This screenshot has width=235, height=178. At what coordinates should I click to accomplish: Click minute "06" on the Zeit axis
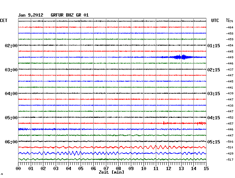click(x=93, y=169)
